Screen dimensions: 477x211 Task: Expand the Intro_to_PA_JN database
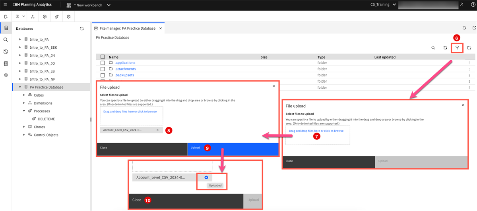pyautogui.click(x=20, y=55)
